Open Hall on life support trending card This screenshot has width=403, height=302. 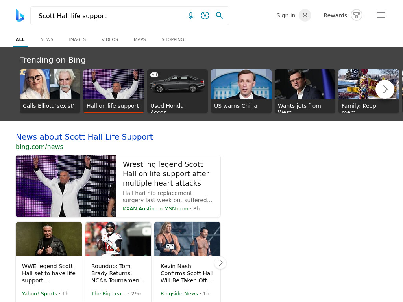[x=114, y=91]
